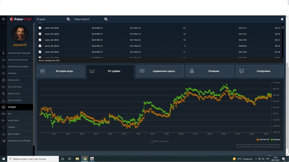The width and height of the screenshot is (289, 162).
Task: Click the Windows taskbar search box
Action: coord(33,159)
